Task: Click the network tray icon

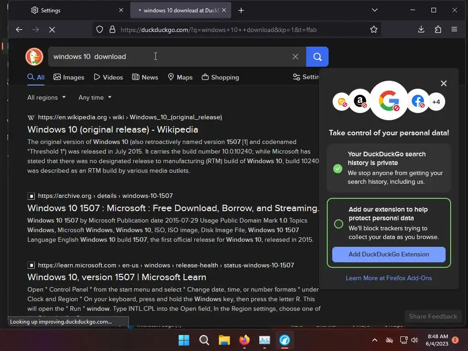Action: pyautogui.click(x=404, y=340)
